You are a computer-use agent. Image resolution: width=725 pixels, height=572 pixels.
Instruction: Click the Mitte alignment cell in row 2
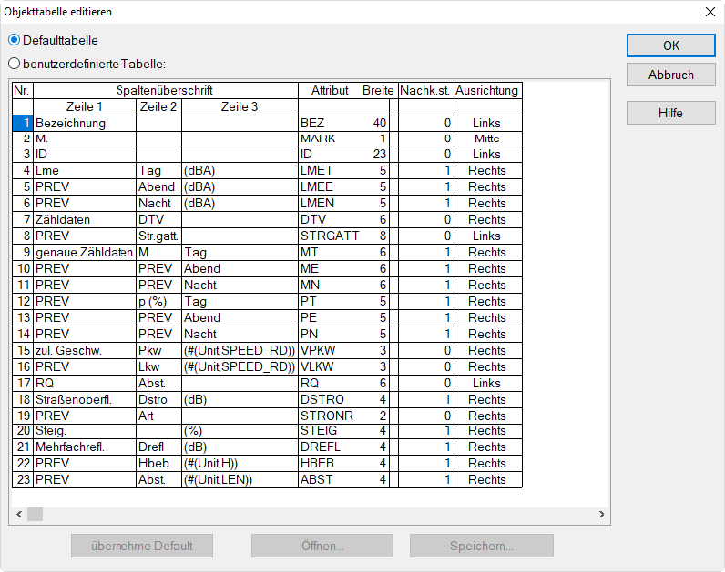(x=488, y=138)
